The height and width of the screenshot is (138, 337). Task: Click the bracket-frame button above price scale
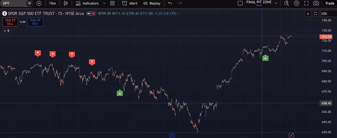[x=315, y=13]
